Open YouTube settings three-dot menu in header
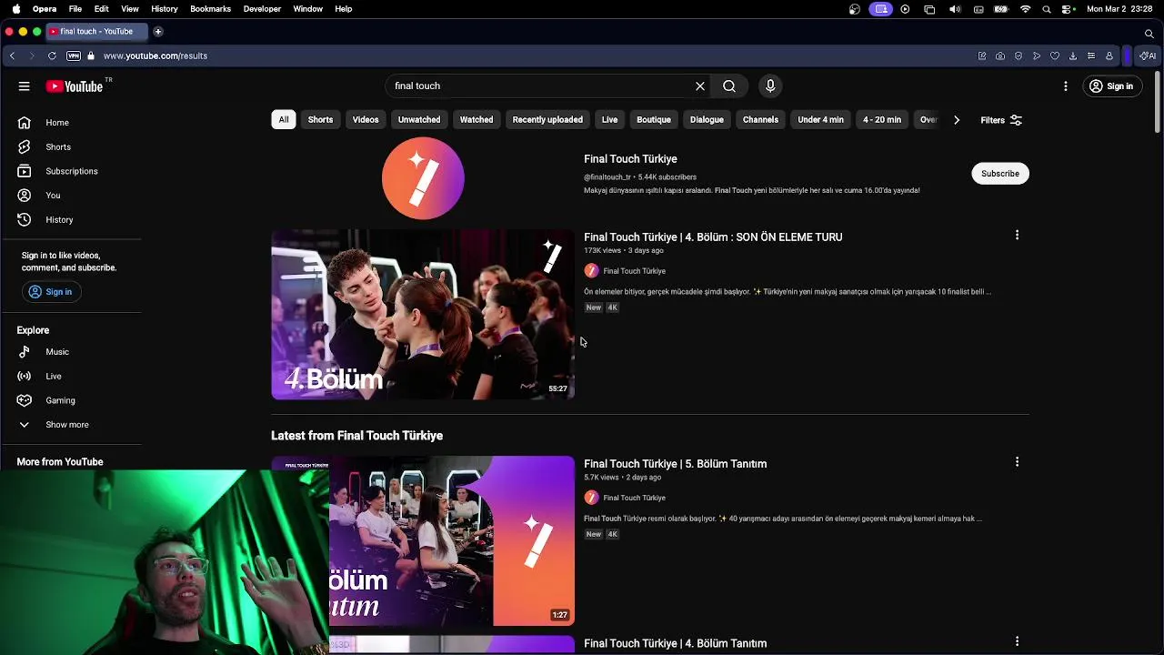 tap(1066, 86)
